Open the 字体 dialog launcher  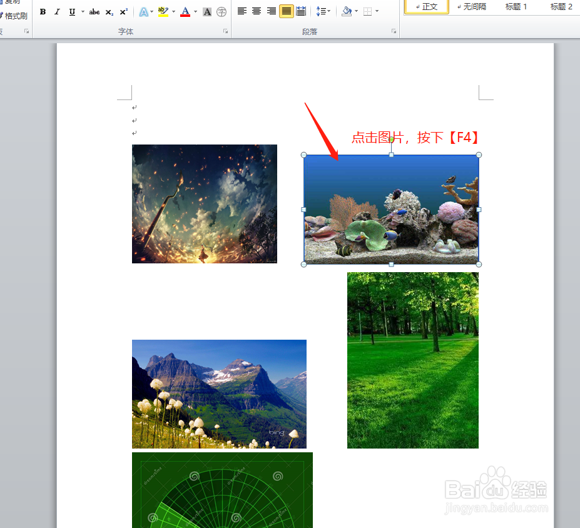(226, 31)
